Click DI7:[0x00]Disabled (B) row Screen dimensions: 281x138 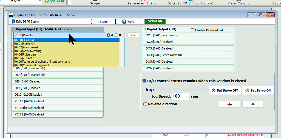57,75
